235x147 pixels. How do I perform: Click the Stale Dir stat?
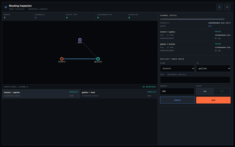[80, 16]
